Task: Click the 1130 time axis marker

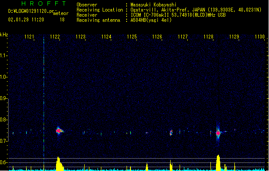Action: pyautogui.click(x=260, y=37)
